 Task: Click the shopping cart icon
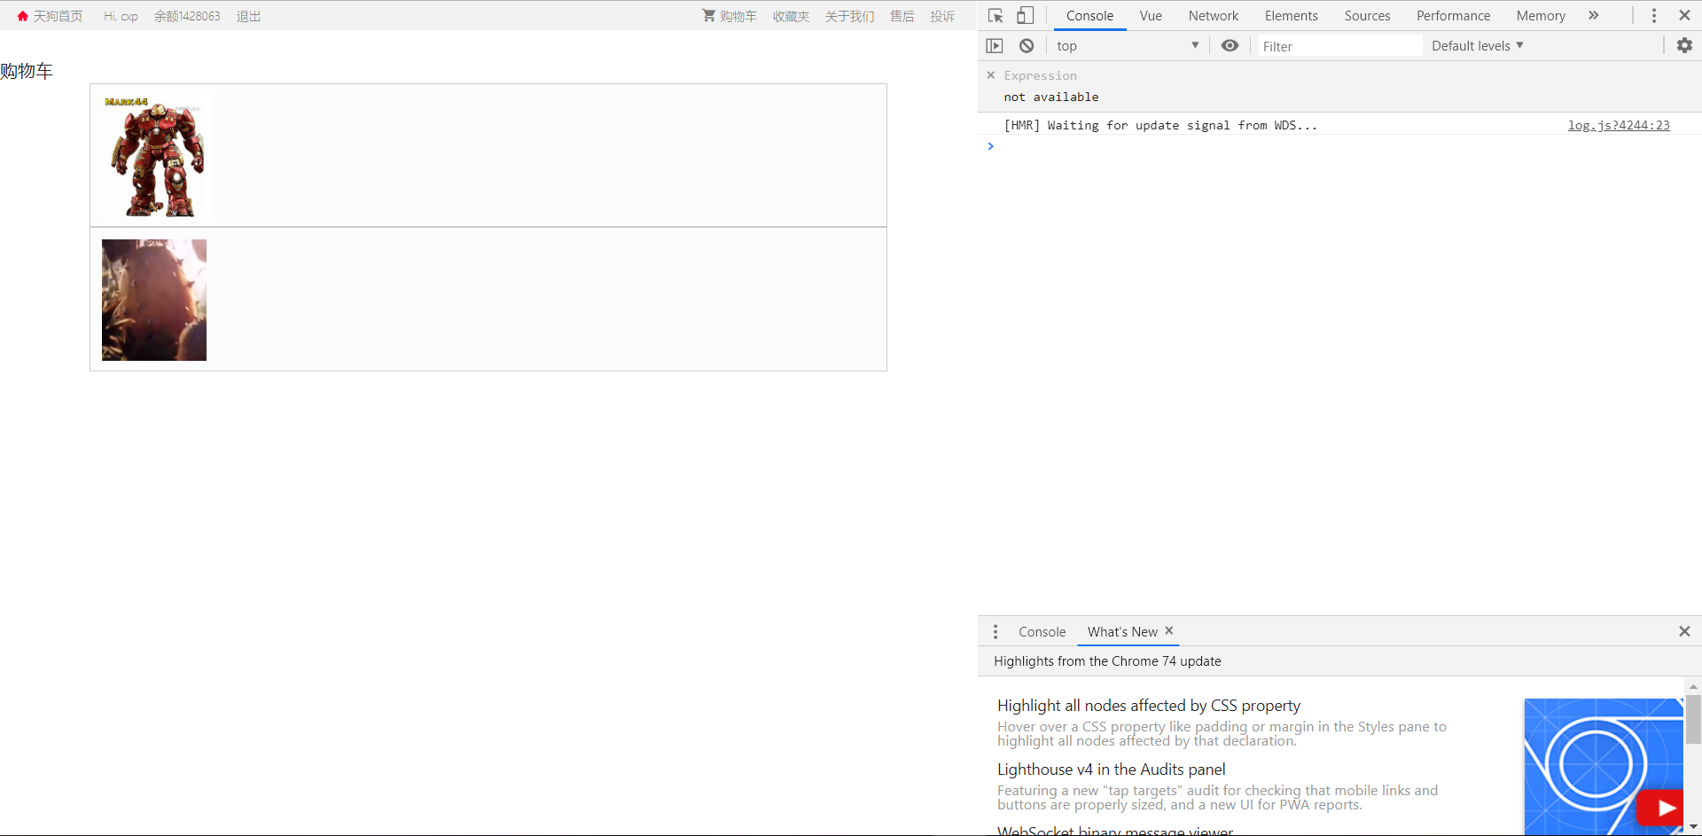[709, 15]
